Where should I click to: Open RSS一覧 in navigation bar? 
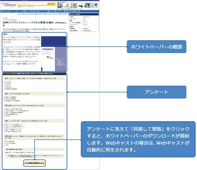(77, 11)
